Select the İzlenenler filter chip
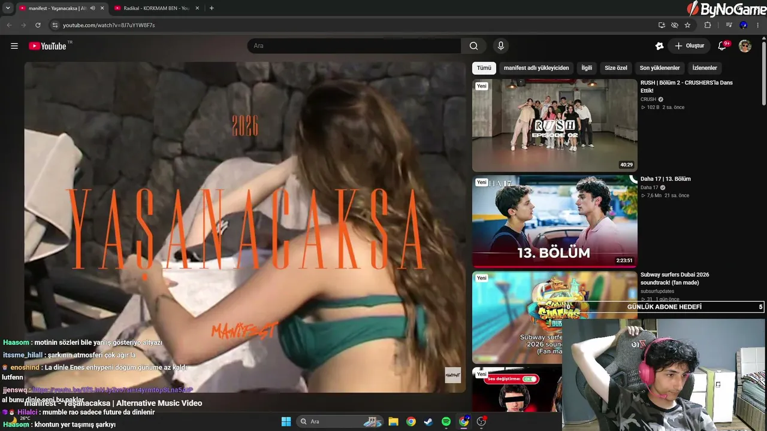This screenshot has height=431, width=767. [705, 68]
